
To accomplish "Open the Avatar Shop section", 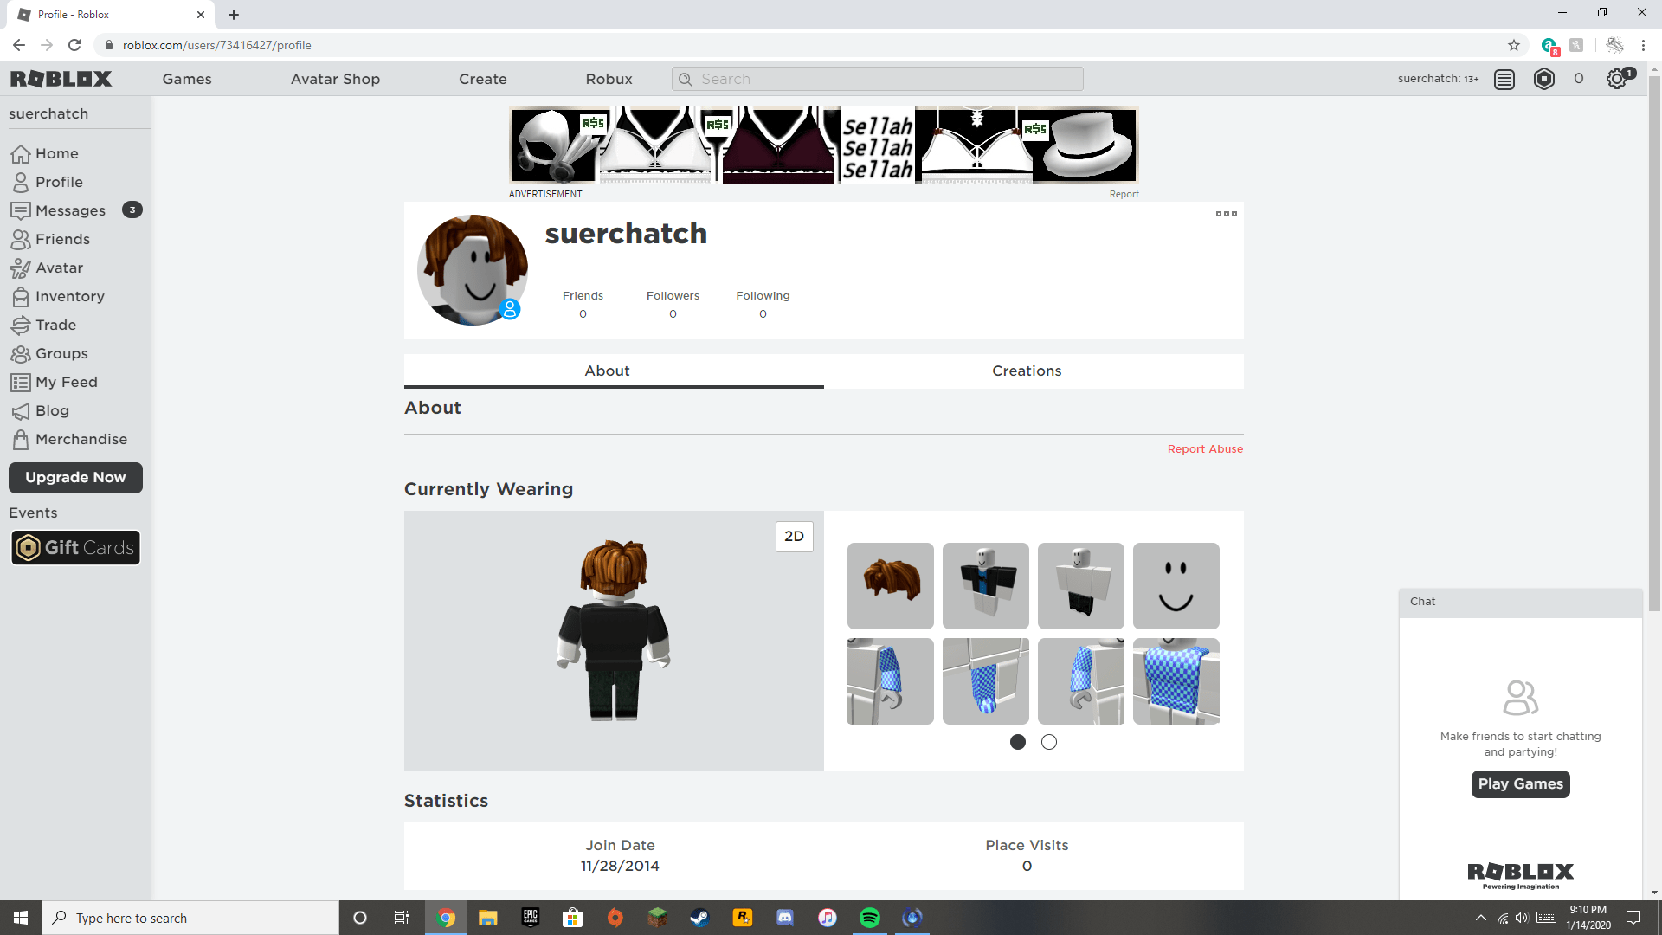I will (335, 79).
